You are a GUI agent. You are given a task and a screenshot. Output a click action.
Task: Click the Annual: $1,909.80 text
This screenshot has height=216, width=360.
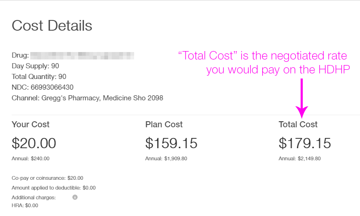pos(166,158)
